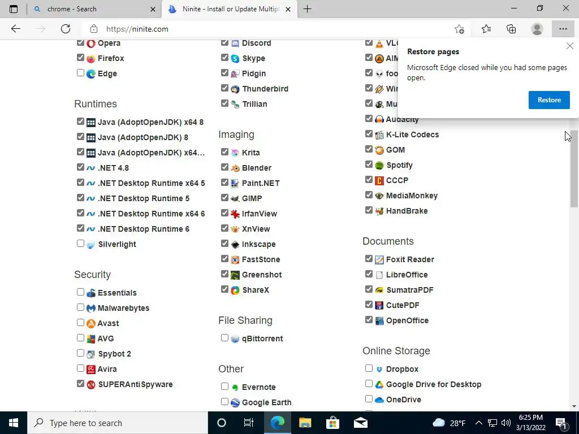
Task: Click the scrollbar down arrow
Action: tap(574, 406)
